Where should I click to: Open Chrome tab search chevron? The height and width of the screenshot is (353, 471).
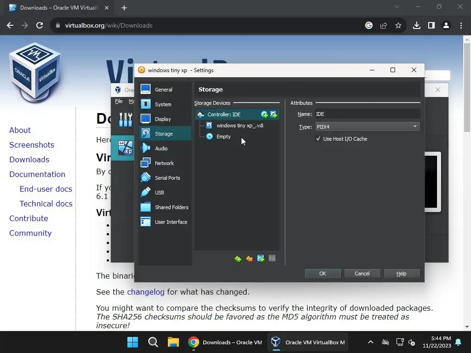397,6
